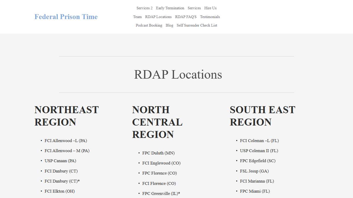The height and width of the screenshot is (198, 353).
Task: Click the Federal Prison Time logo
Action: pos(66,17)
